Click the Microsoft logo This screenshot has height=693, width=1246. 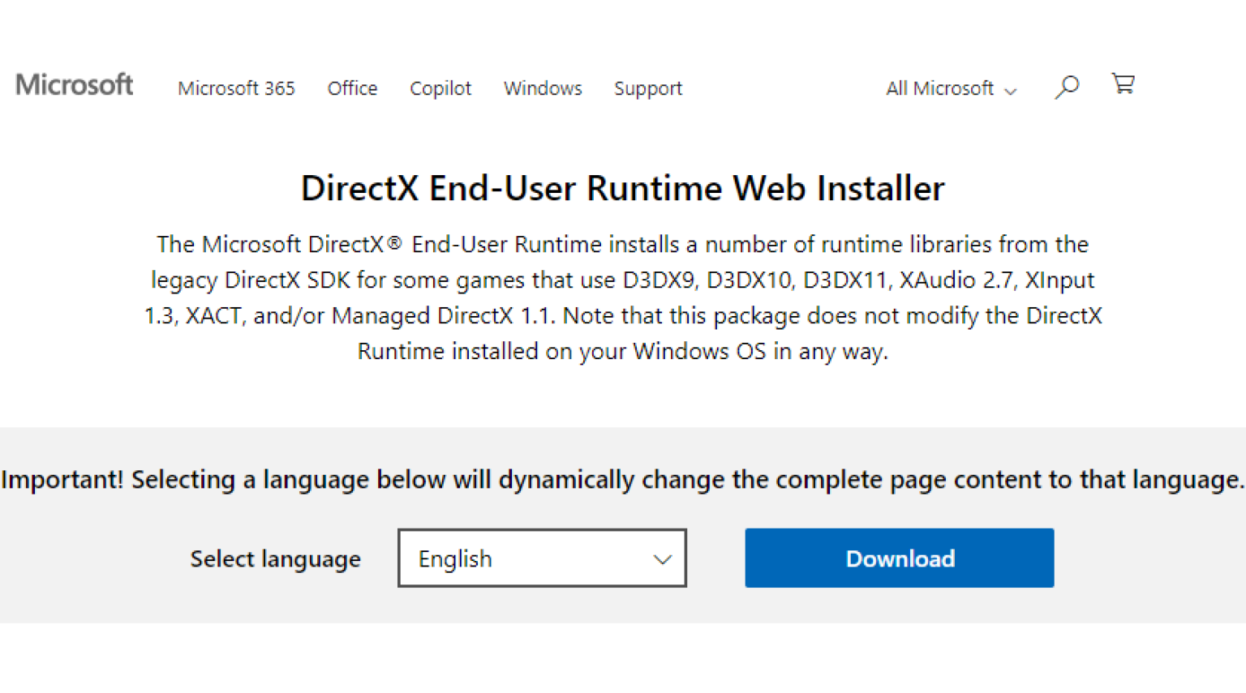tap(74, 85)
